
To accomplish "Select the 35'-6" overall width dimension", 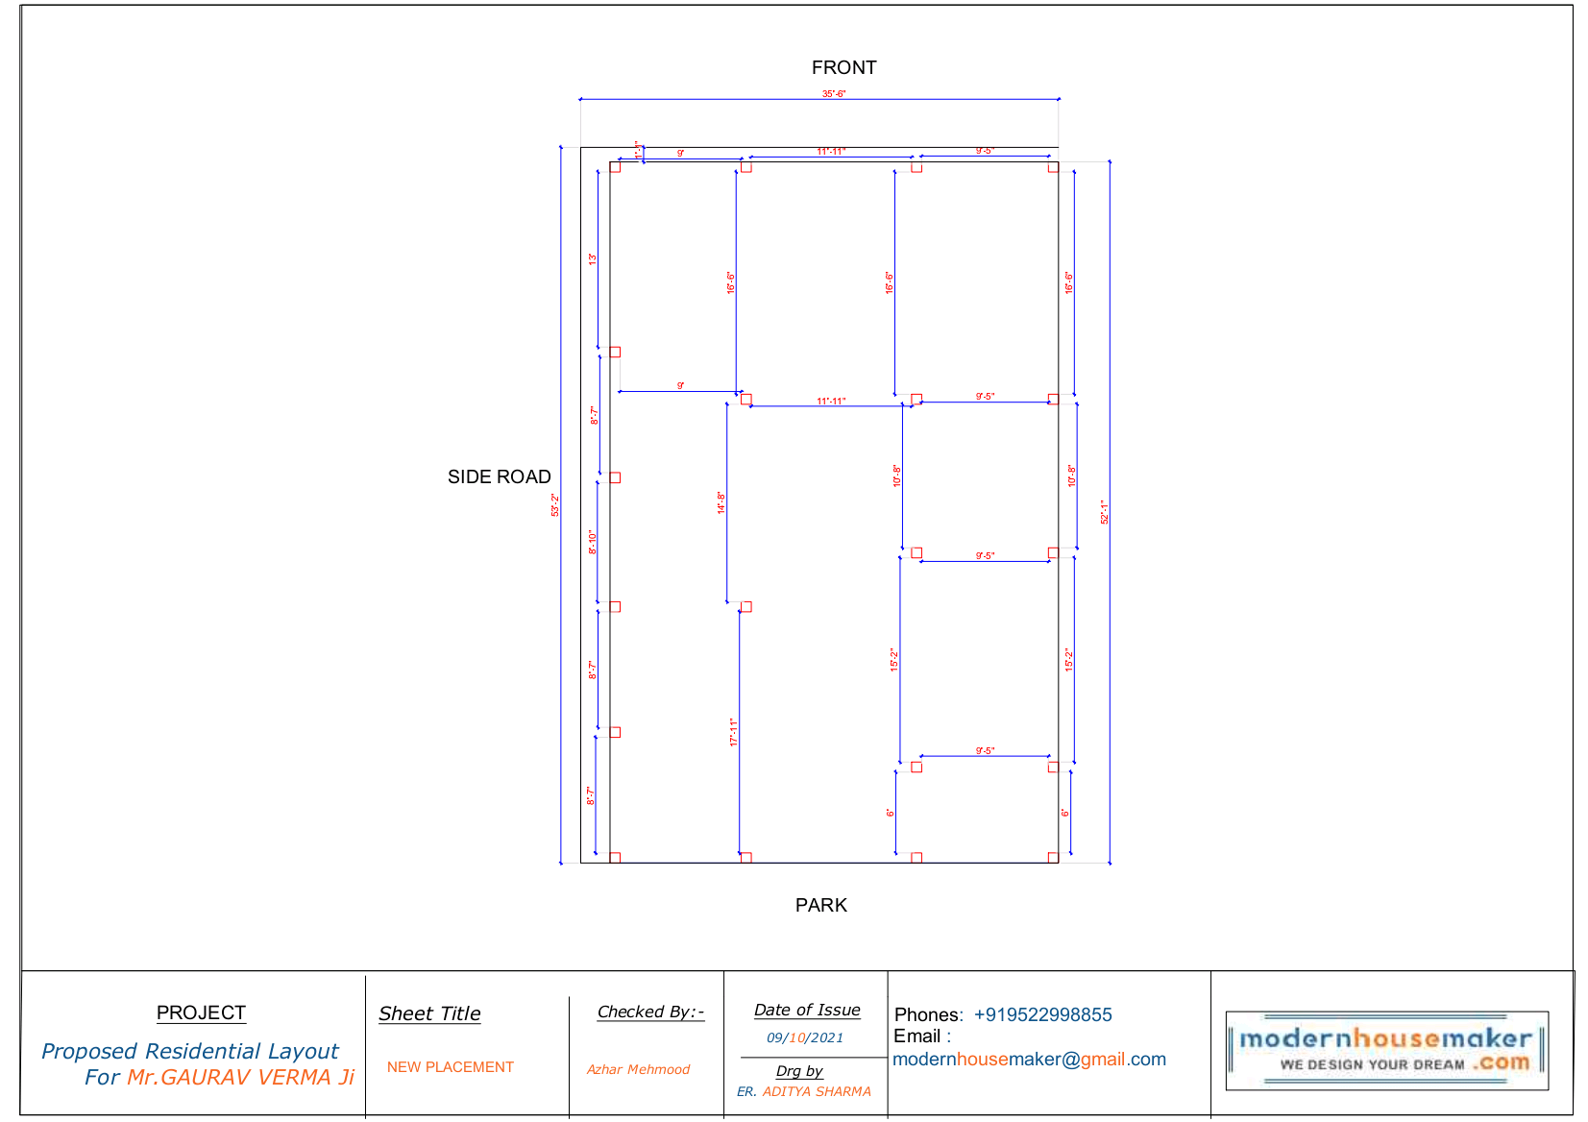I will tap(833, 94).
